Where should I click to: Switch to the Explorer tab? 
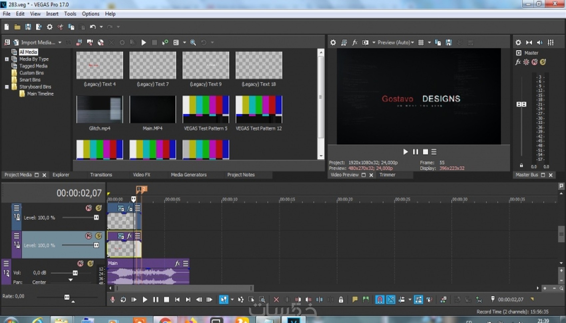pyautogui.click(x=61, y=174)
